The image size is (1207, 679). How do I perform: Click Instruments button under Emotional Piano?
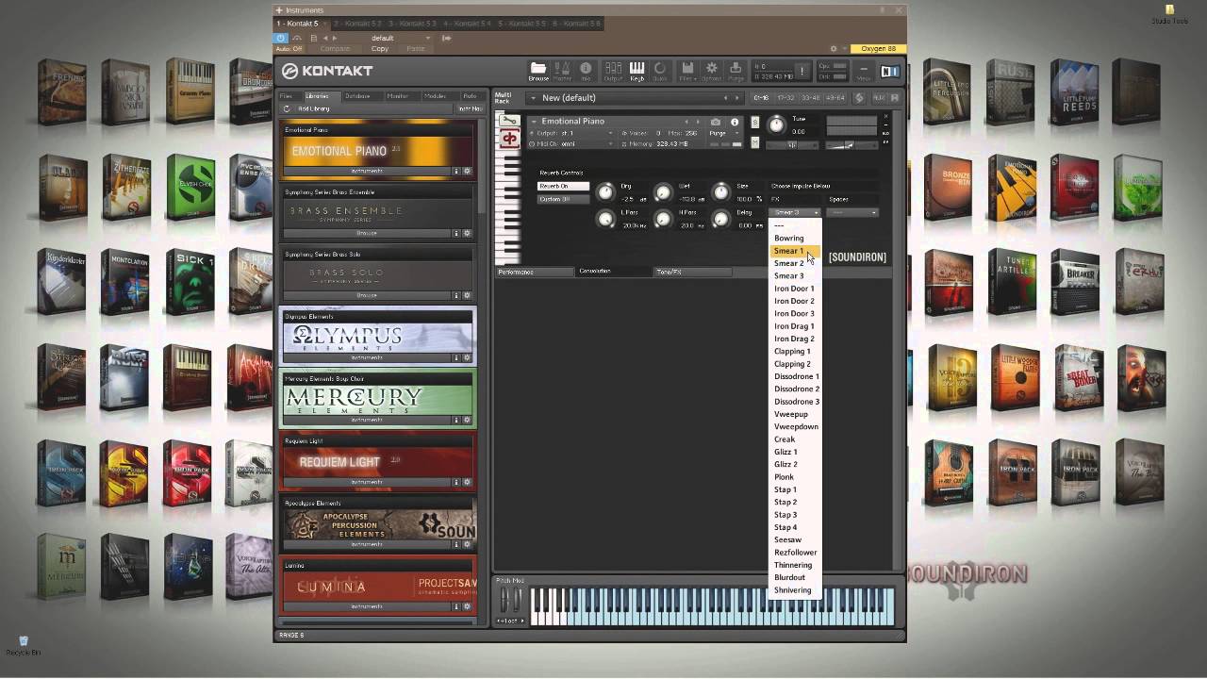367,171
